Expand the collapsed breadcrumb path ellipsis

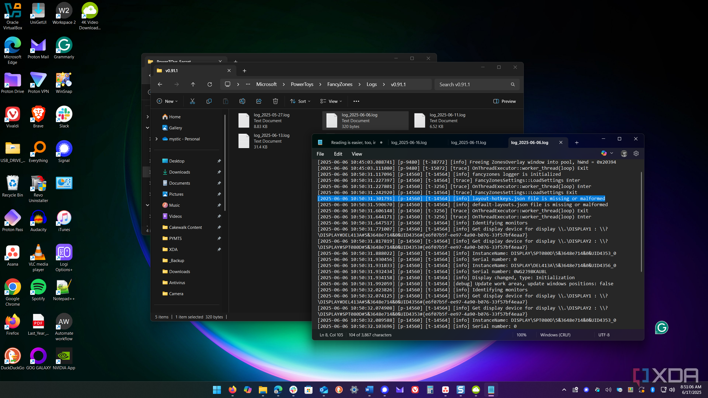pos(248,84)
